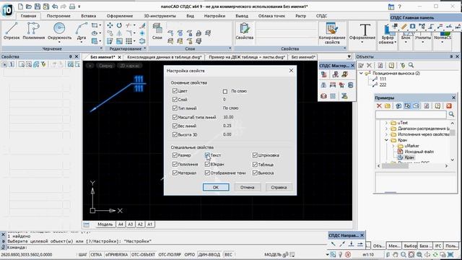The width and height of the screenshot is (462, 260).
Task: Switch to the Вставка ribbon tab
Action: tap(88, 16)
